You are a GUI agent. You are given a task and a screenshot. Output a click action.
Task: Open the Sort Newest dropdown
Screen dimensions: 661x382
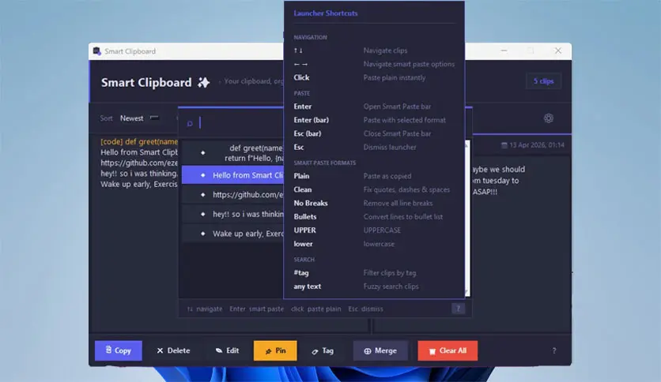[139, 118]
